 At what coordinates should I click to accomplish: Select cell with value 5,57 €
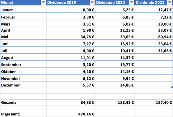point(71,85)
